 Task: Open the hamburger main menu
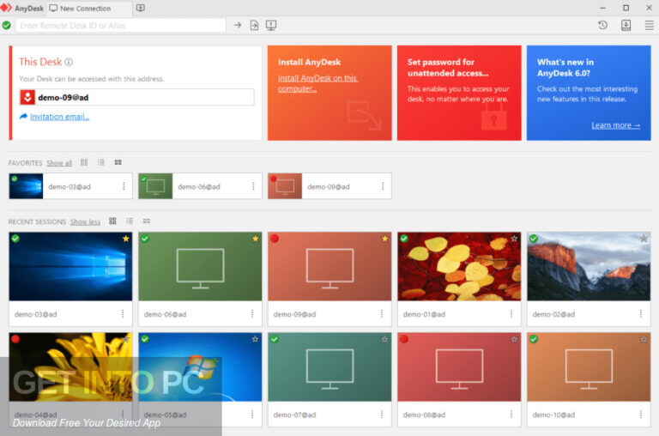click(649, 25)
